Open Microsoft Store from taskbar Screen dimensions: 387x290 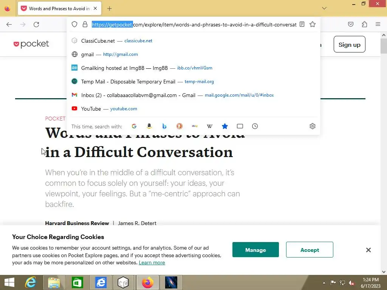(77, 282)
